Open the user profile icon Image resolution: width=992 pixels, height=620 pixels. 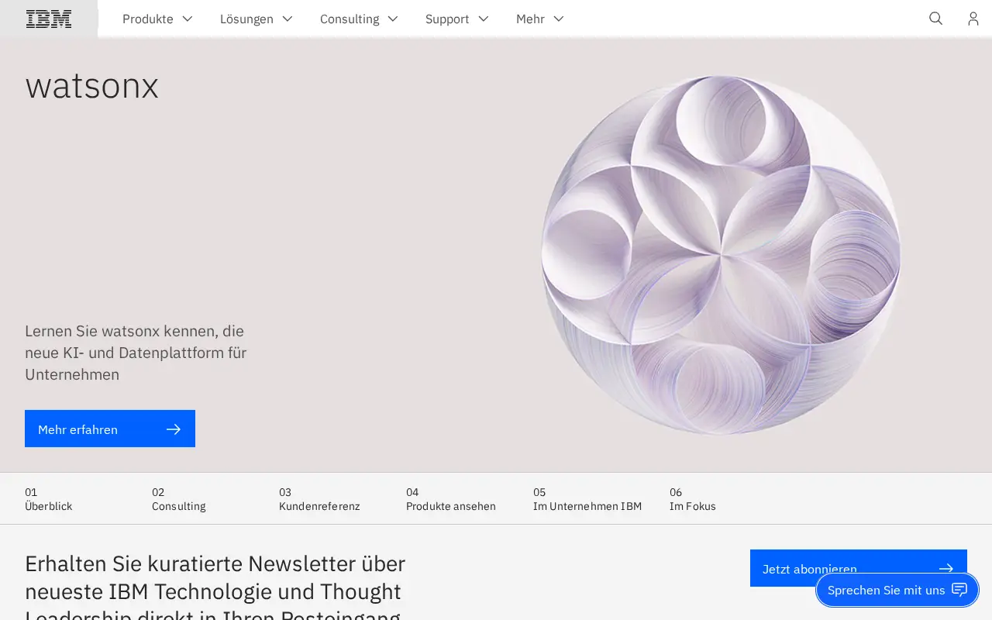pos(973,19)
